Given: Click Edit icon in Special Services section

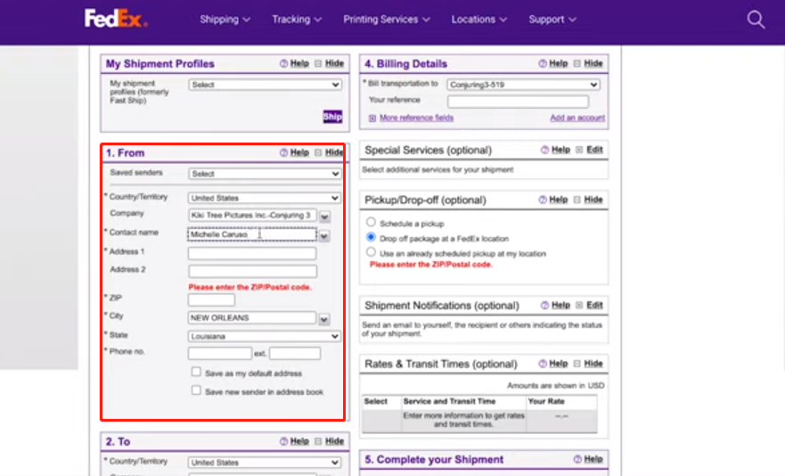Looking at the screenshot, I should click(x=579, y=150).
